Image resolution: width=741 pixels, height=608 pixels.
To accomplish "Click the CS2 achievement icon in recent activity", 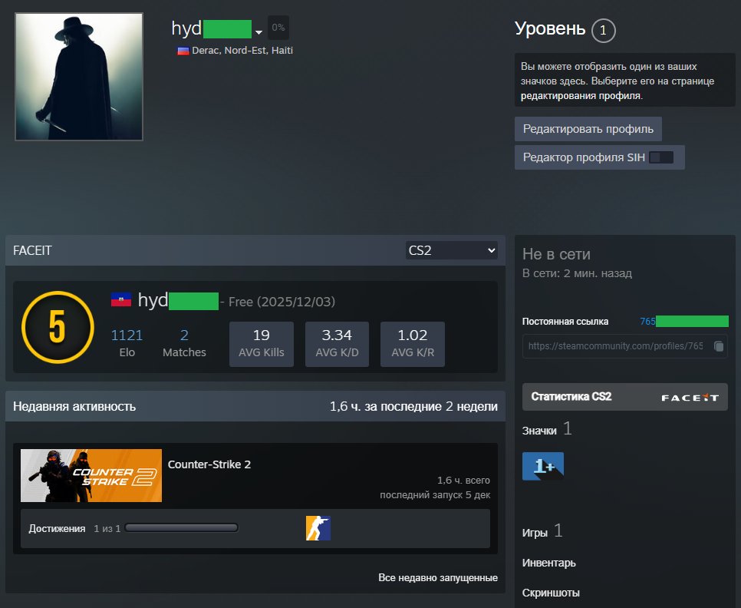I will click(317, 527).
